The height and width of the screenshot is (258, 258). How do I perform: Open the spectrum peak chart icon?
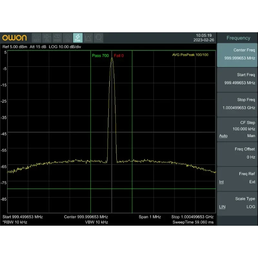[88, 38]
